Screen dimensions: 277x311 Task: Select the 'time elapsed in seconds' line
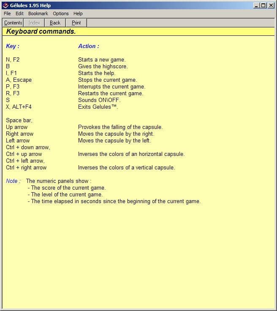click(114, 201)
